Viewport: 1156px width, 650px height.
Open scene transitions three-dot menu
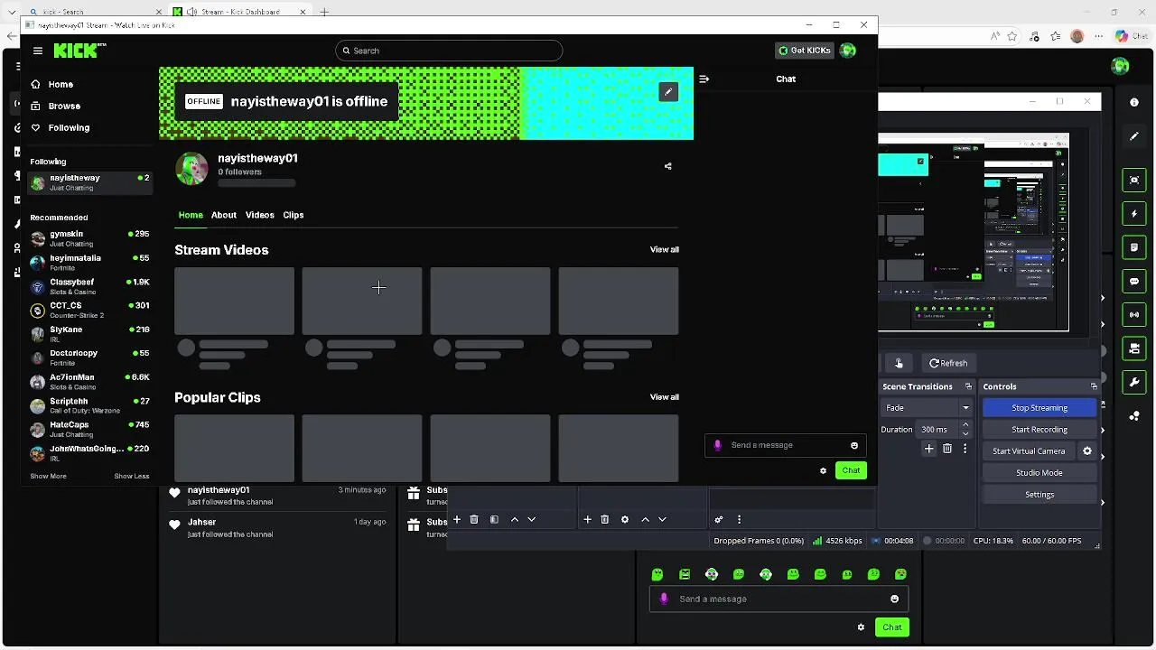(965, 449)
